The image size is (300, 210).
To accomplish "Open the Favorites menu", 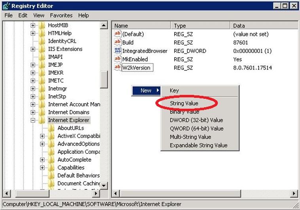I will tap(61, 15).
